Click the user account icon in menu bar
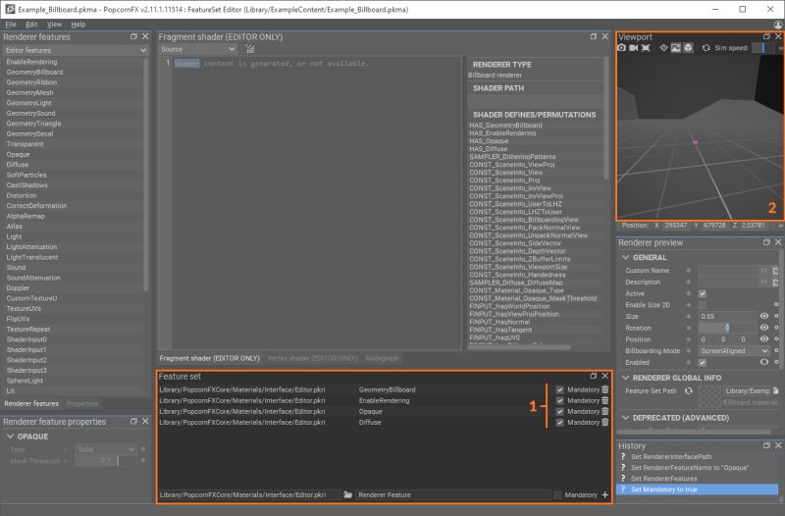The image size is (785, 516). coord(778,25)
